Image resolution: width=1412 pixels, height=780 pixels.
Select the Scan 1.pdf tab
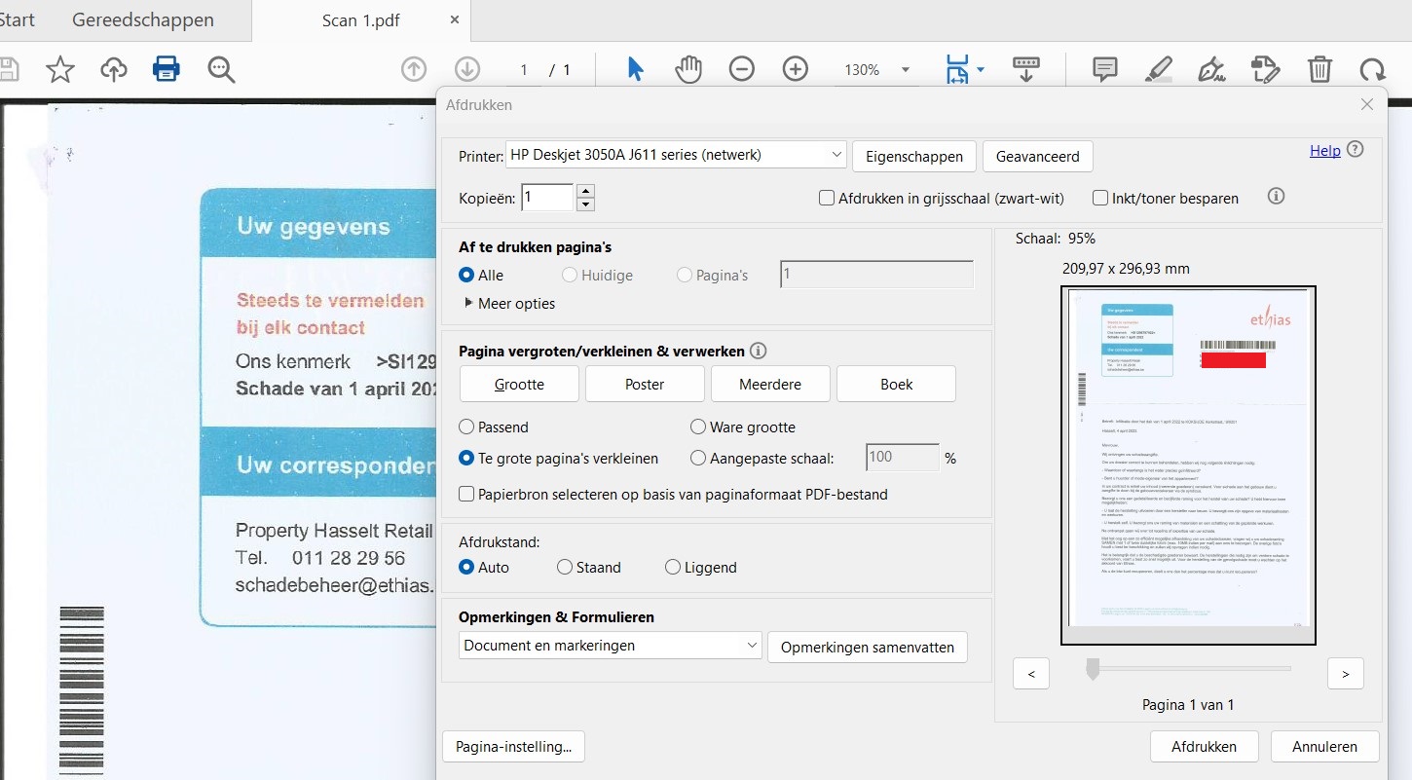click(360, 20)
